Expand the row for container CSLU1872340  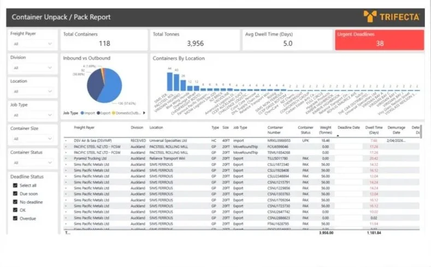[x=66, y=164]
